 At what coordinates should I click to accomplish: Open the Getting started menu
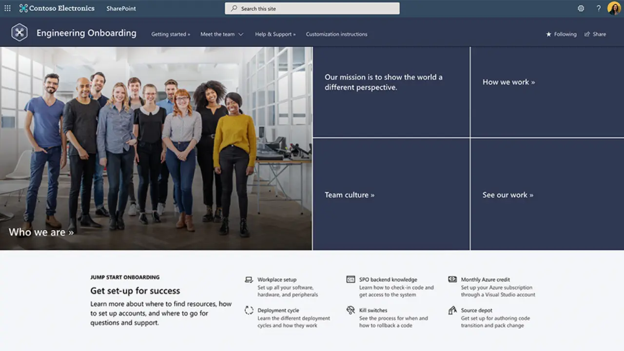pyautogui.click(x=171, y=34)
